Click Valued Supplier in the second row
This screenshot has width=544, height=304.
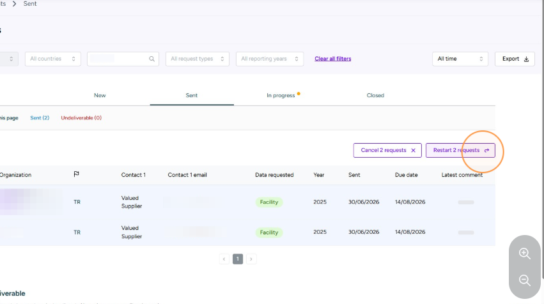click(132, 232)
